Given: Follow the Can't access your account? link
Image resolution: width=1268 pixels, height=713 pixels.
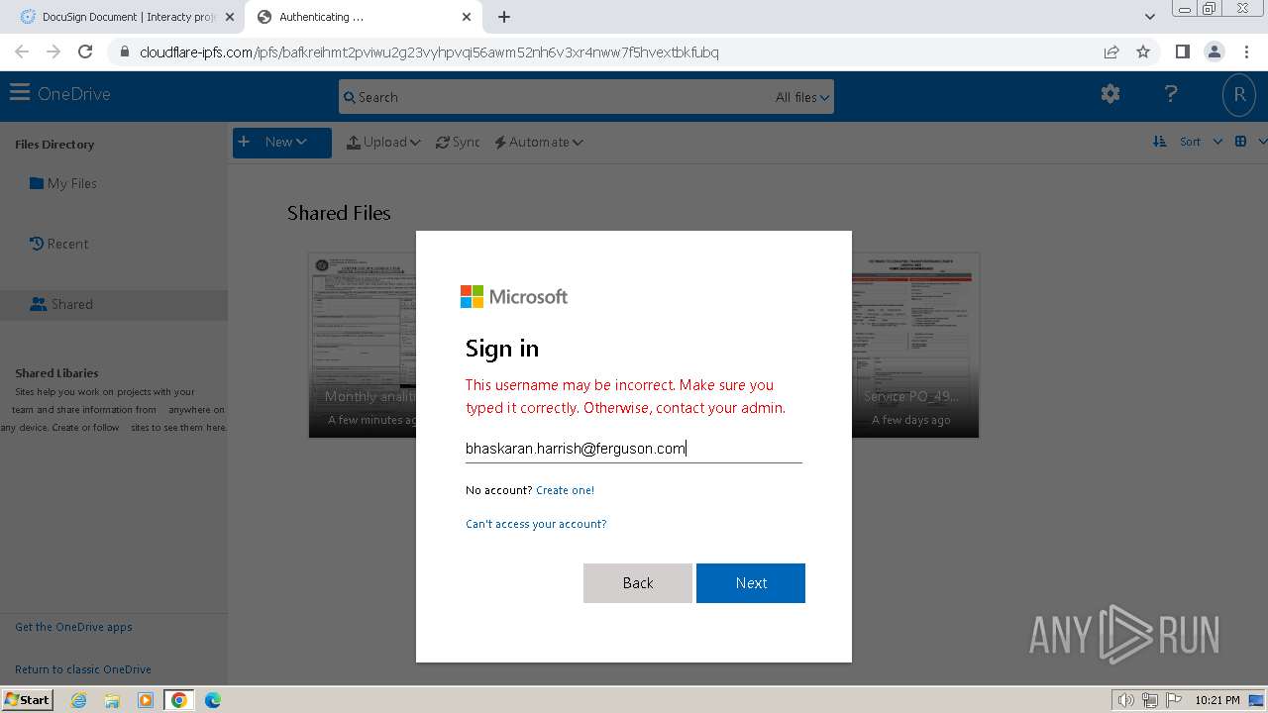Looking at the screenshot, I should click(x=536, y=524).
